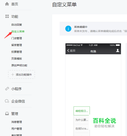
Task: Click the home icon beside 首页
Action: 7,4
